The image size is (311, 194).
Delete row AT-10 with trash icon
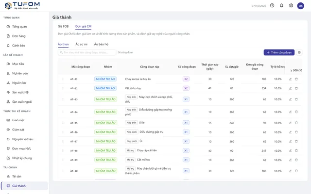click(x=296, y=171)
